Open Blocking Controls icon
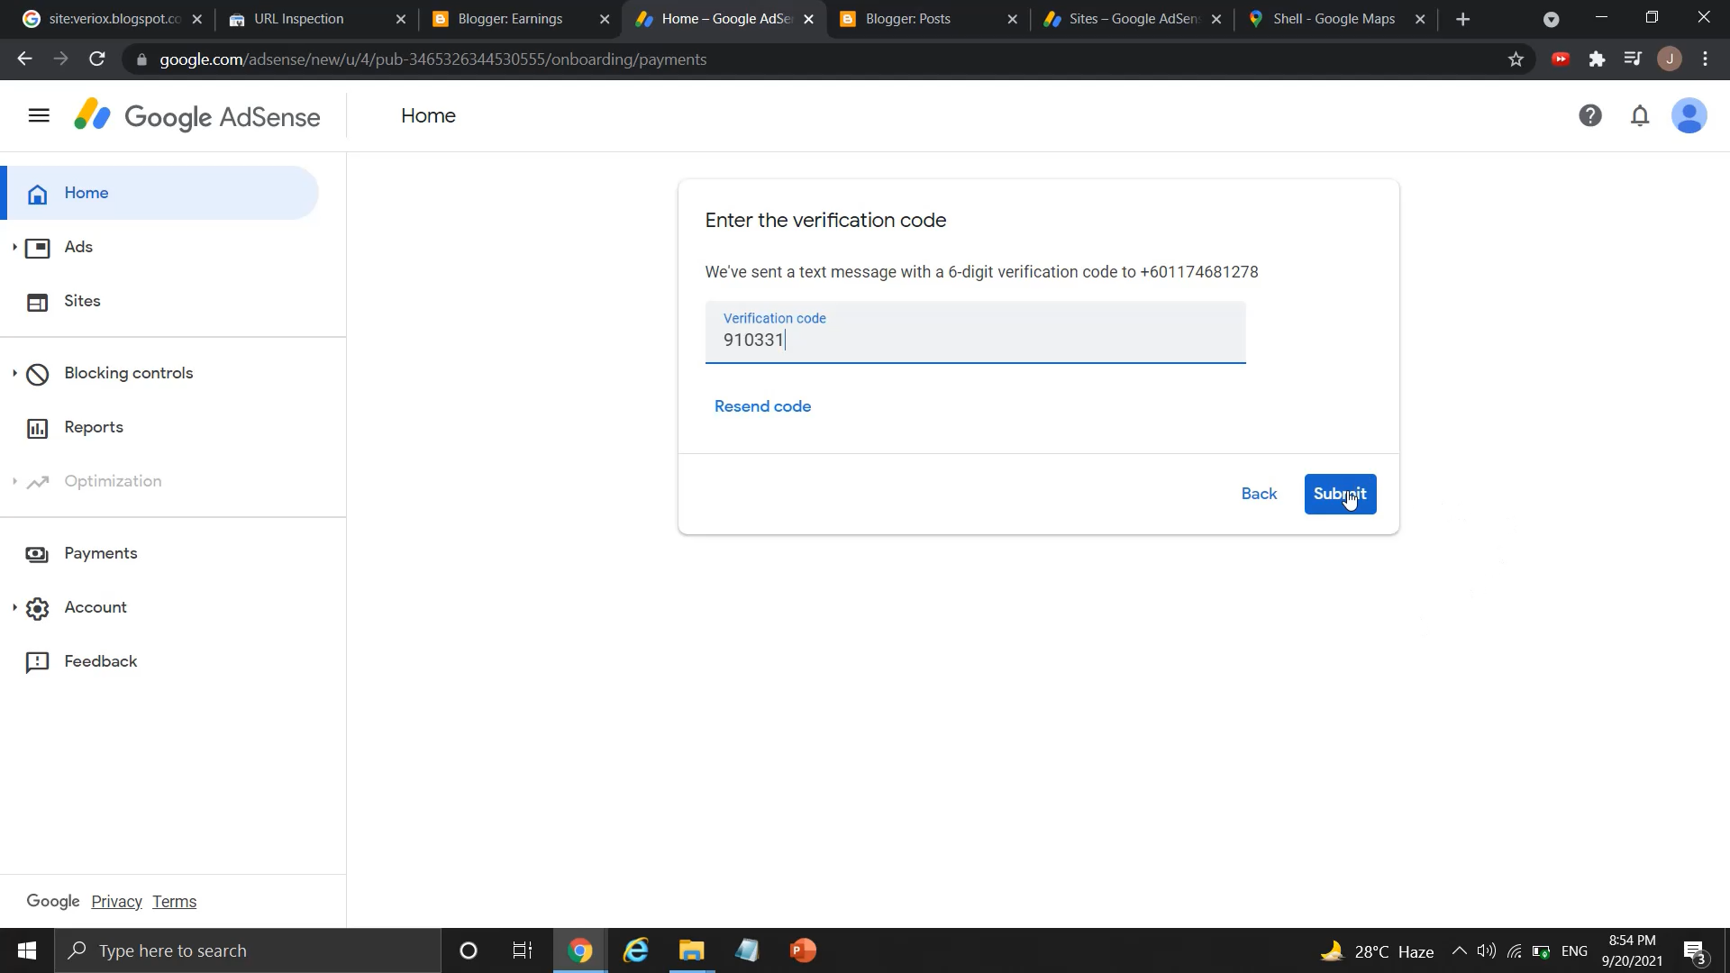The height and width of the screenshot is (973, 1730). [x=36, y=372]
